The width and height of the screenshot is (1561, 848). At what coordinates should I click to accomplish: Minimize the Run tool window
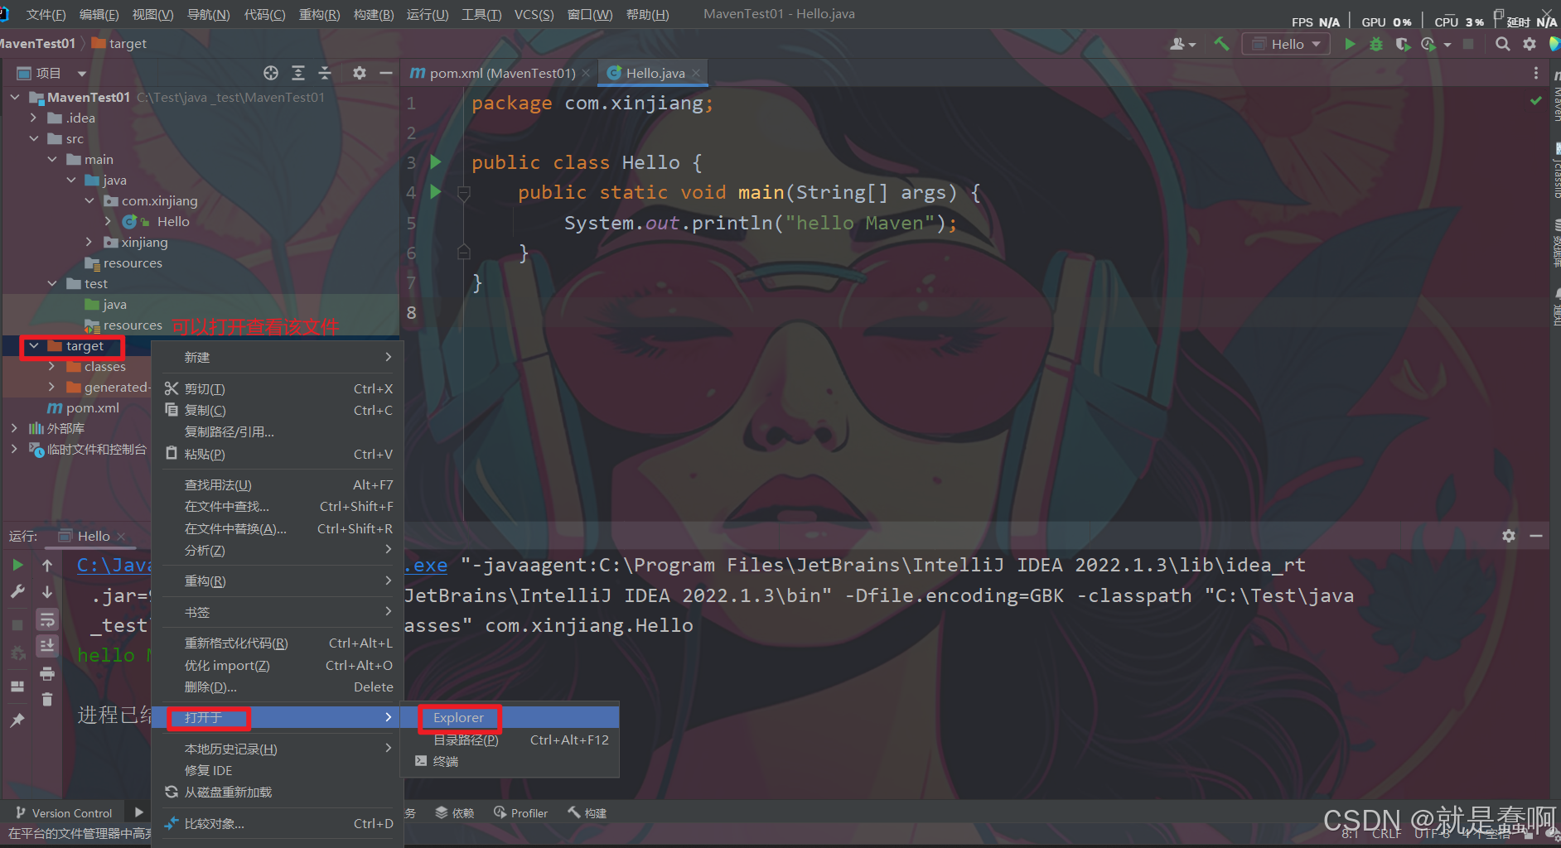coord(1536,536)
